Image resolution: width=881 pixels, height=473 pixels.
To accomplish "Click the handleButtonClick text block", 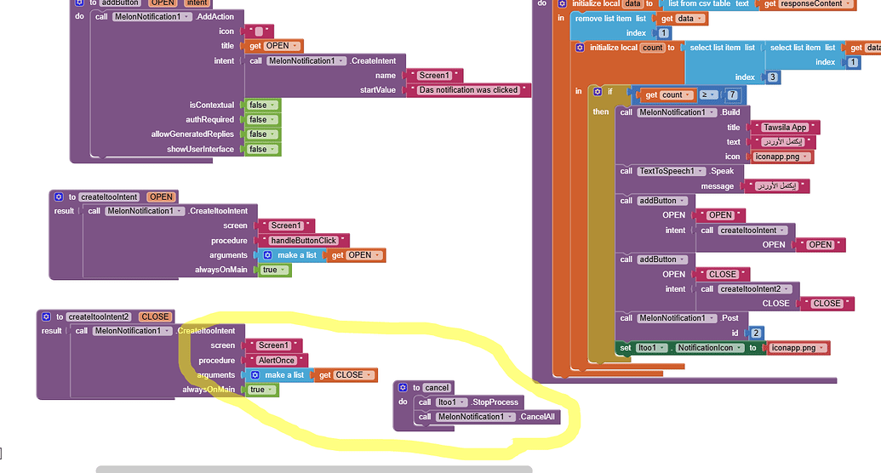I will tap(303, 241).
